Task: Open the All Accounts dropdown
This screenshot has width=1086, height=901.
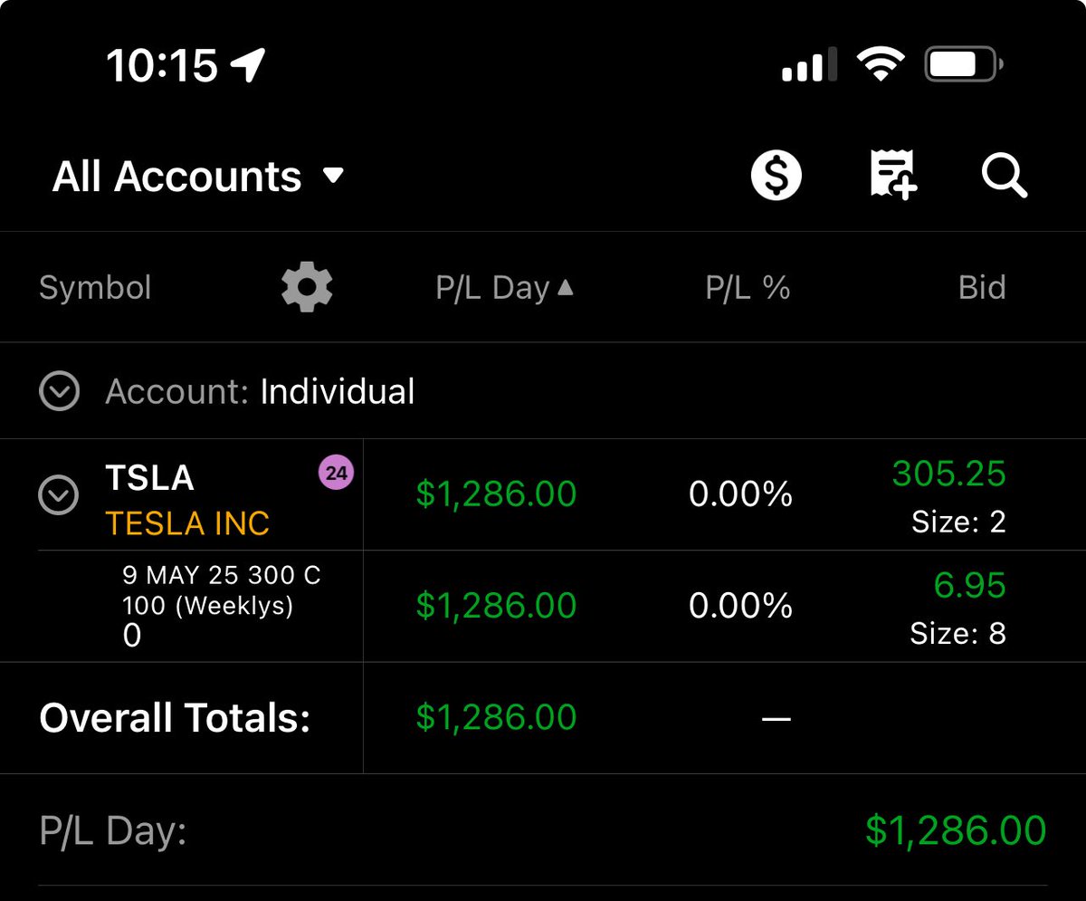Action: click(x=198, y=176)
